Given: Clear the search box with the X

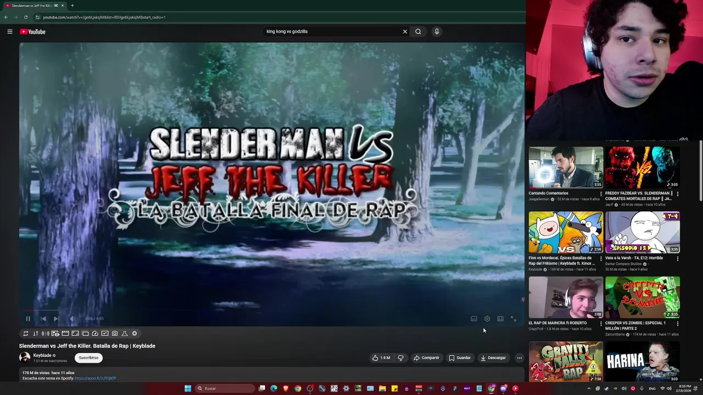Looking at the screenshot, I should point(405,31).
